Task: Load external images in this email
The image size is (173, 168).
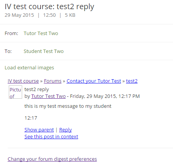Action: [x=29, y=68]
